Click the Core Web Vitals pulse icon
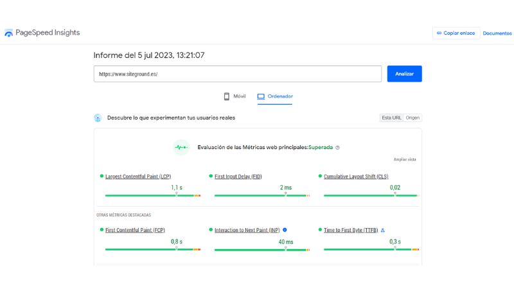 click(181, 148)
